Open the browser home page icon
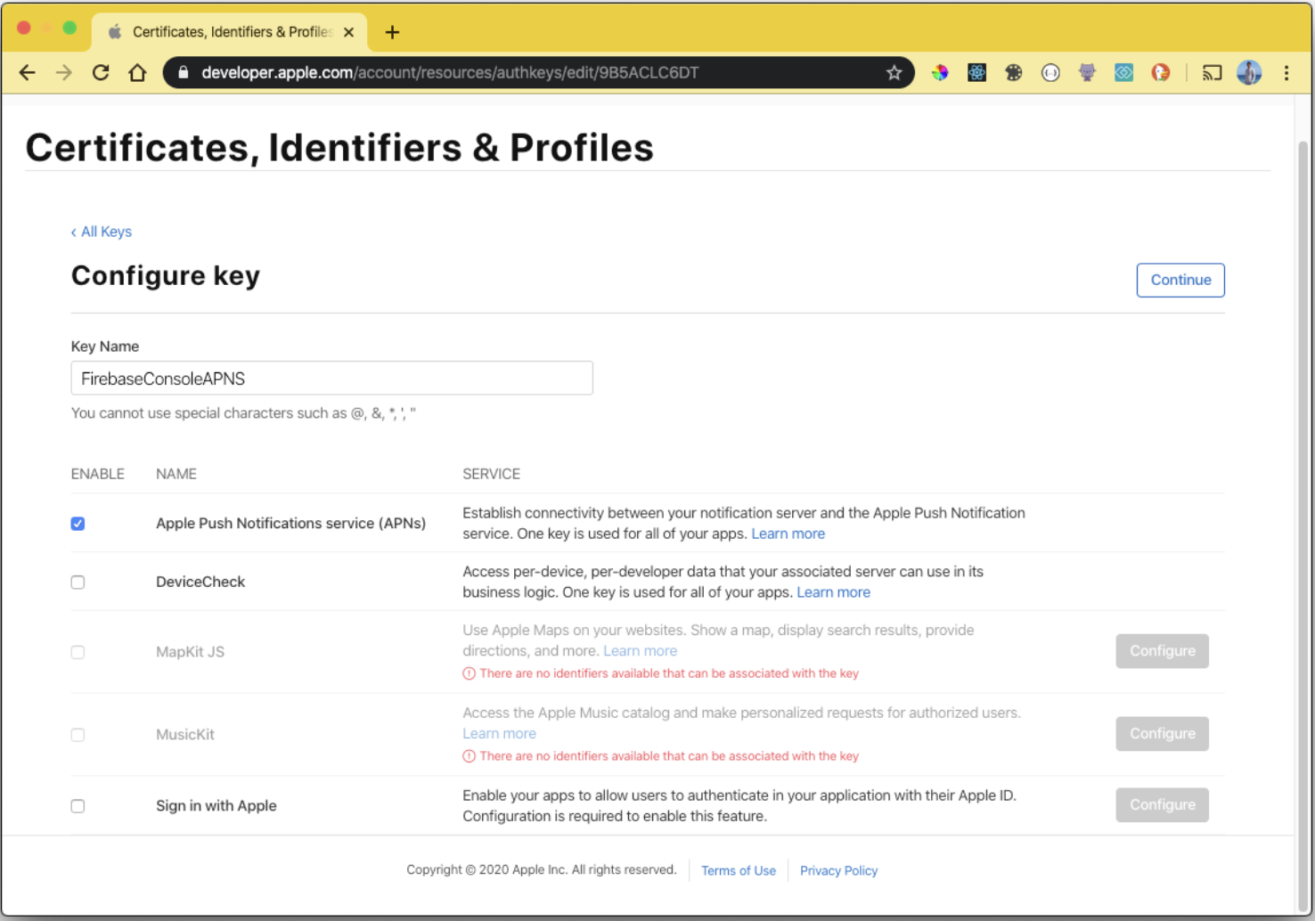 point(137,73)
